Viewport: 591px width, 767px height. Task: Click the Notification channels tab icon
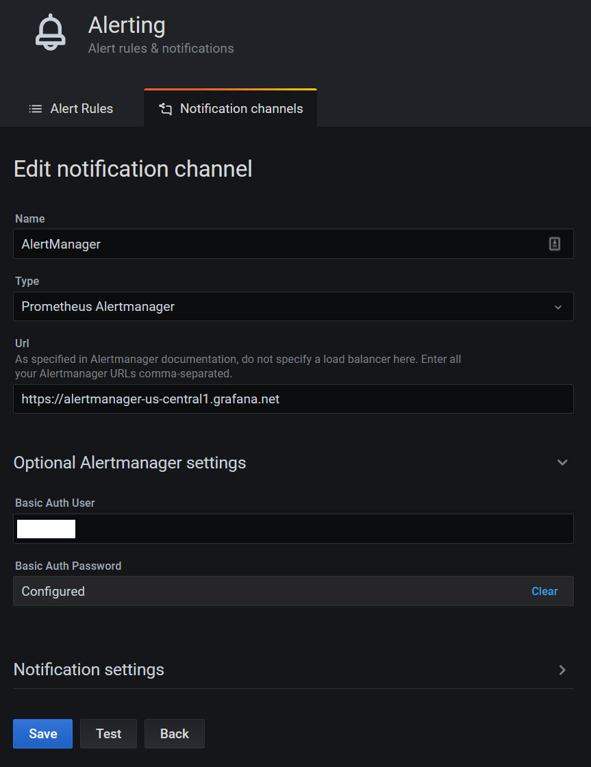(166, 109)
